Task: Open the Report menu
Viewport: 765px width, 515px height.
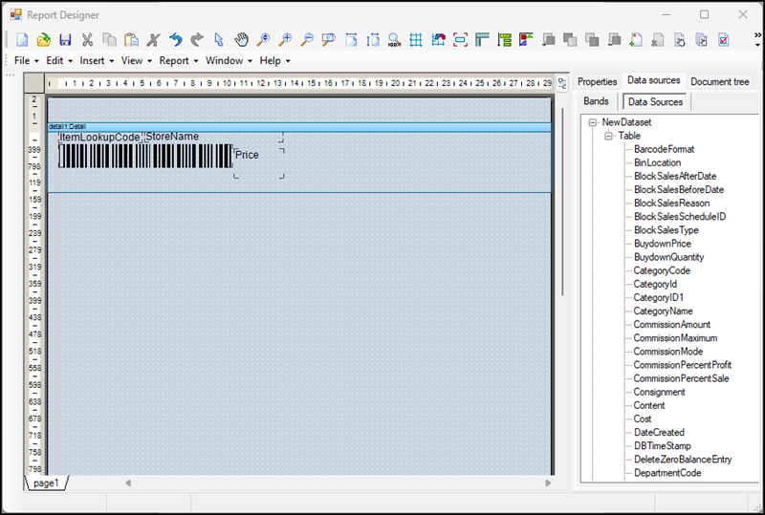Action: point(179,60)
